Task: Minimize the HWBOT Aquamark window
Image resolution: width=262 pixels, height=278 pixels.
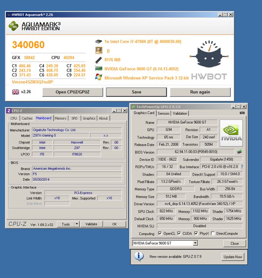Action: pyautogui.click(x=220, y=15)
